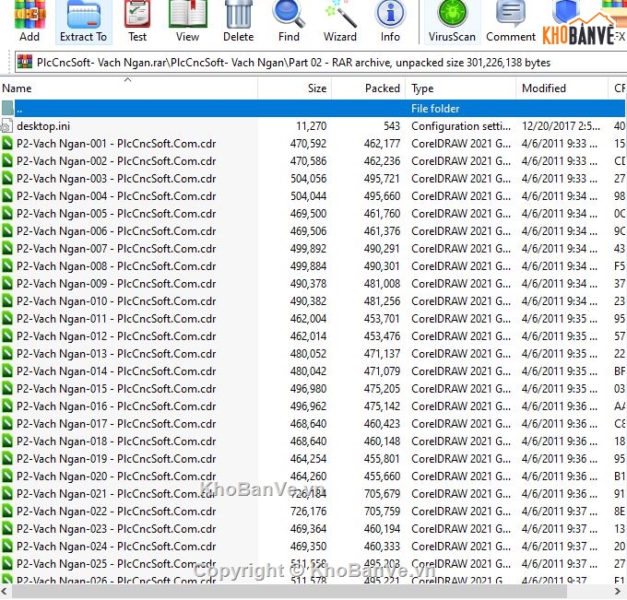Image resolution: width=627 pixels, height=600 pixels.
Task: Select file P2-Vach Ngan-007 - PlcCncSoft.Com.cdr
Action: [x=116, y=249]
